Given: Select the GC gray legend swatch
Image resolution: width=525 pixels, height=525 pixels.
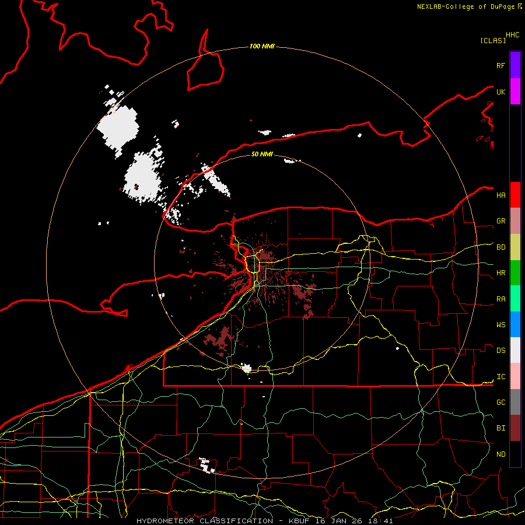Looking at the screenshot, I should pos(515,402).
